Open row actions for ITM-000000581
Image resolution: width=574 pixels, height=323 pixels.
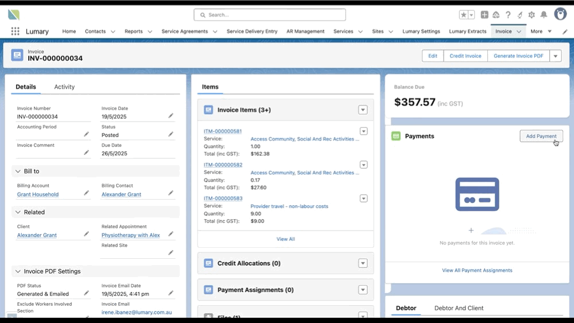coord(363,131)
